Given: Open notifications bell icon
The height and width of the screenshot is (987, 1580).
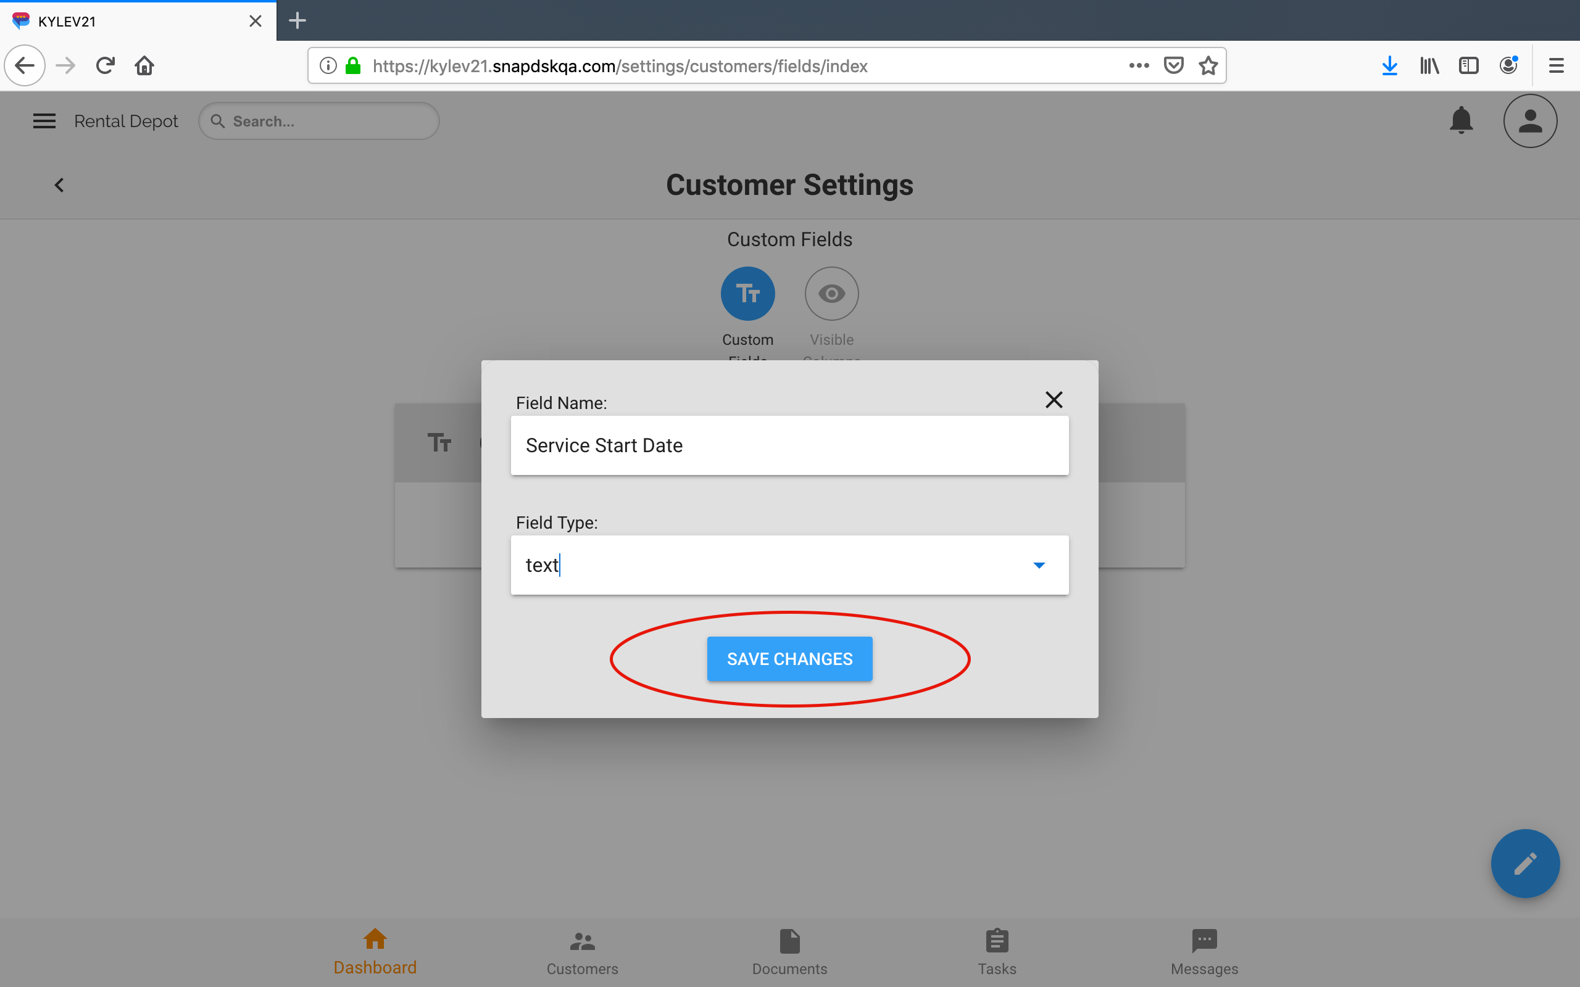Looking at the screenshot, I should [1460, 121].
